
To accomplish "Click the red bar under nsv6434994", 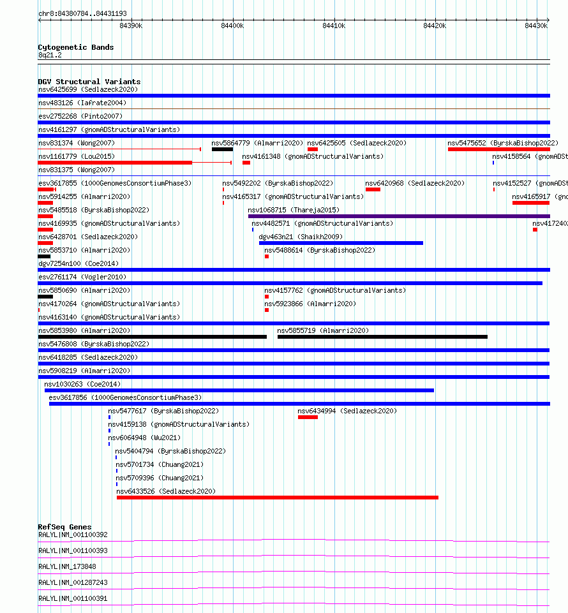I will (x=308, y=417).
